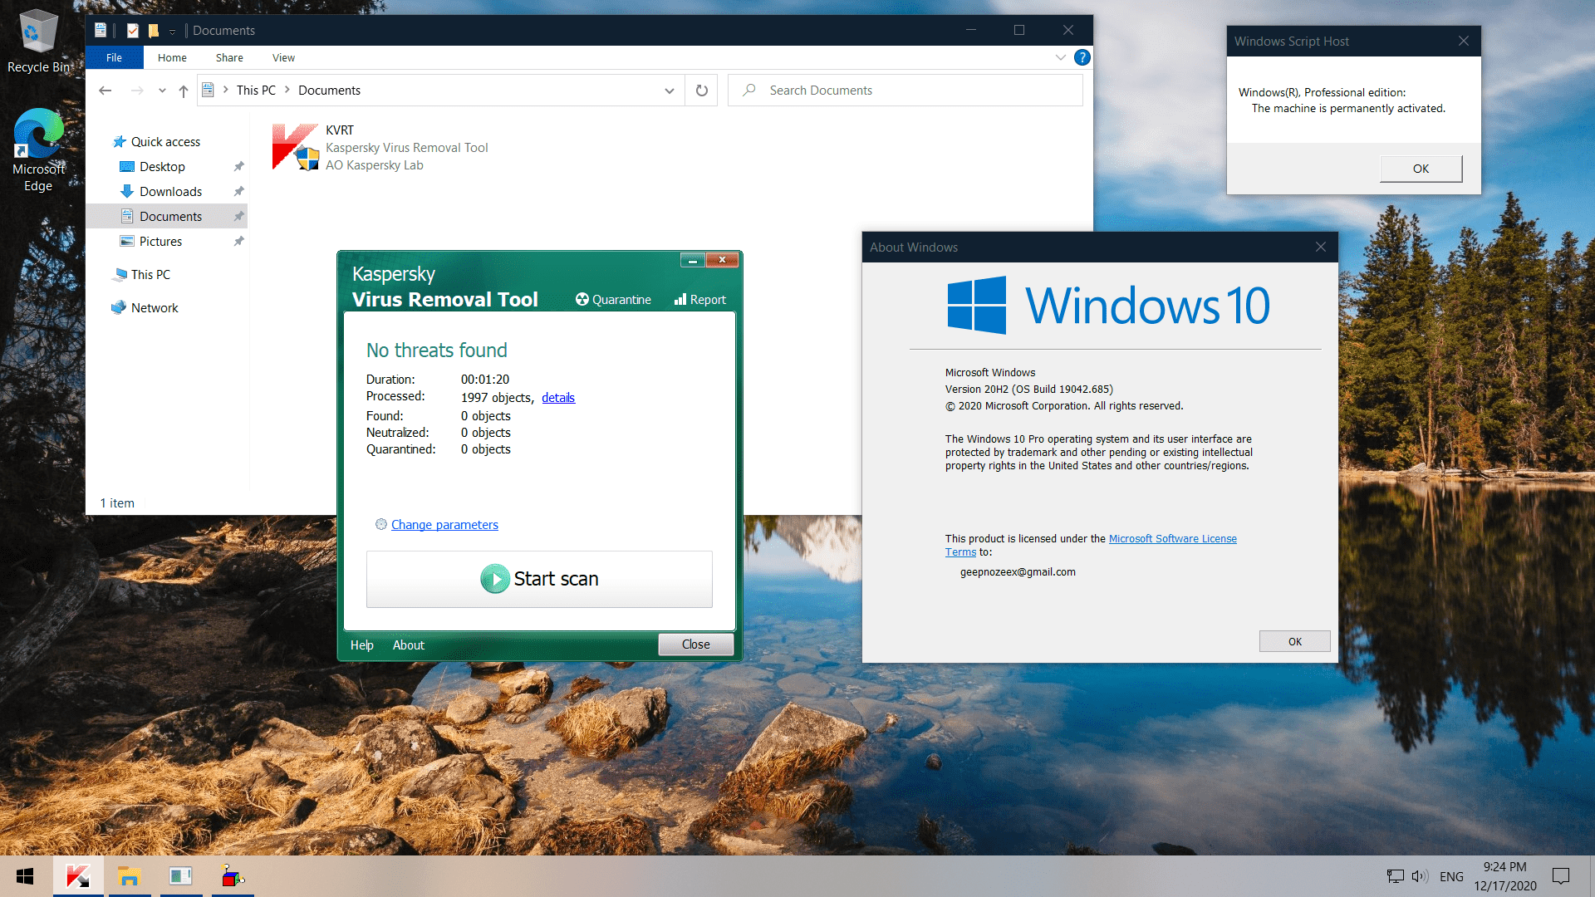Click the Kaspersky icon in the taskbar
1595x897 pixels.
[x=78, y=876]
